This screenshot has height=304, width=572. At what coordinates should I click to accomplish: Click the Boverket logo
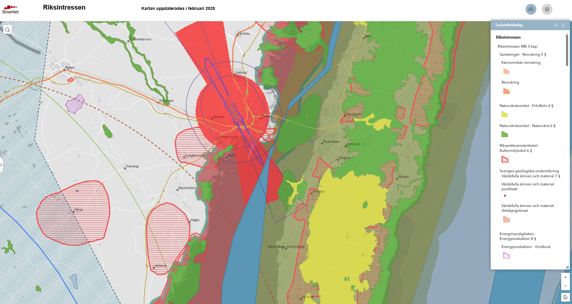click(11, 9)
